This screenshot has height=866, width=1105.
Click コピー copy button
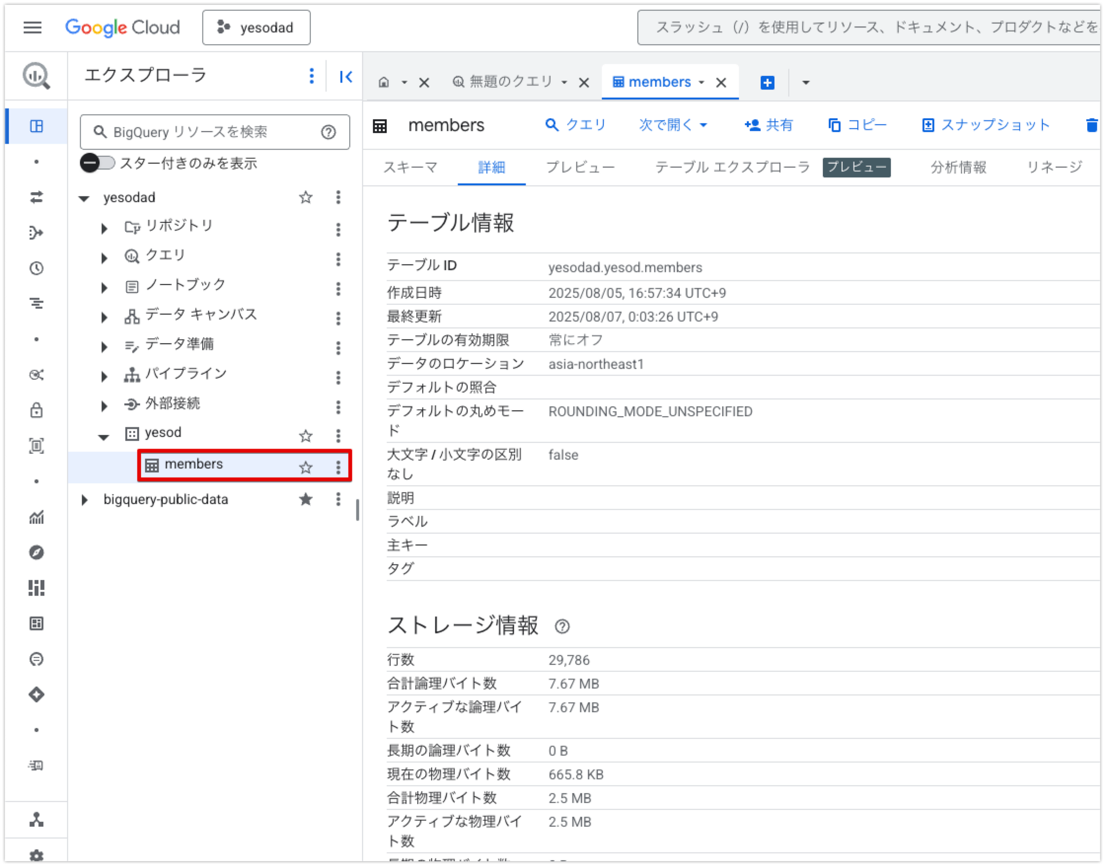[857, 125]
